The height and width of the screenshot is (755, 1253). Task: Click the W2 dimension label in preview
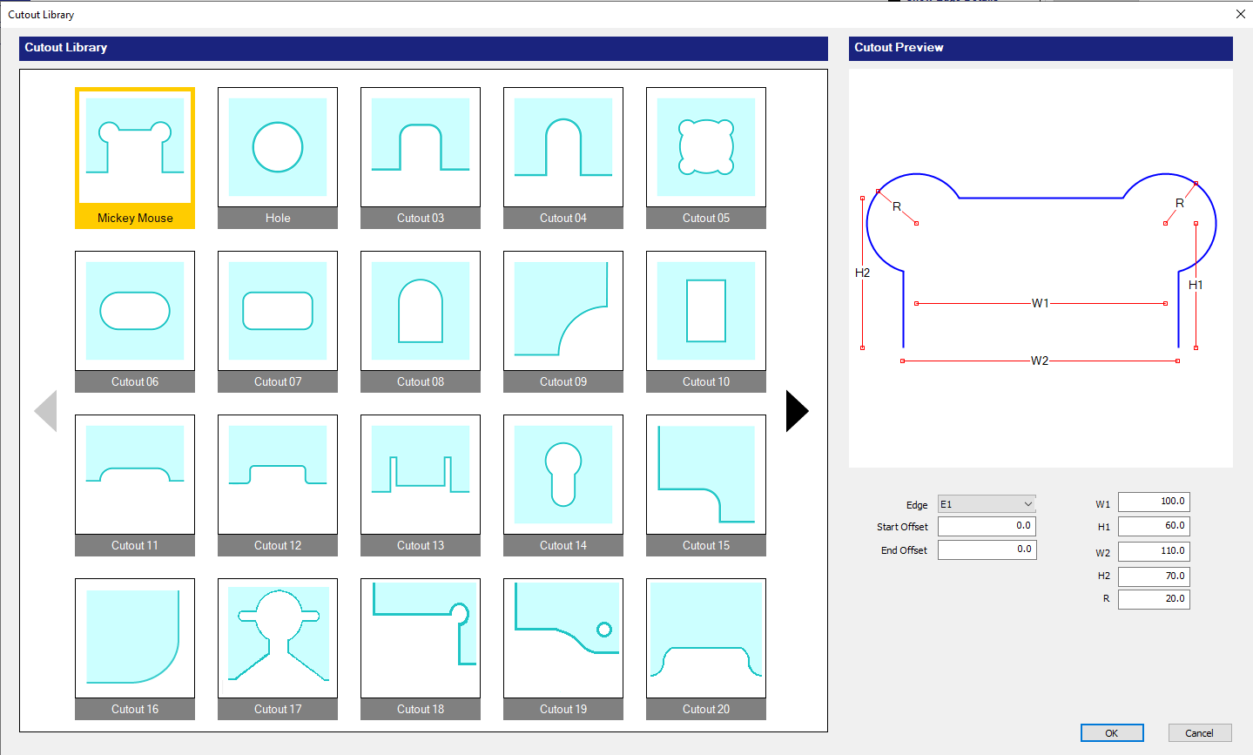click(x=1040, y=361)
